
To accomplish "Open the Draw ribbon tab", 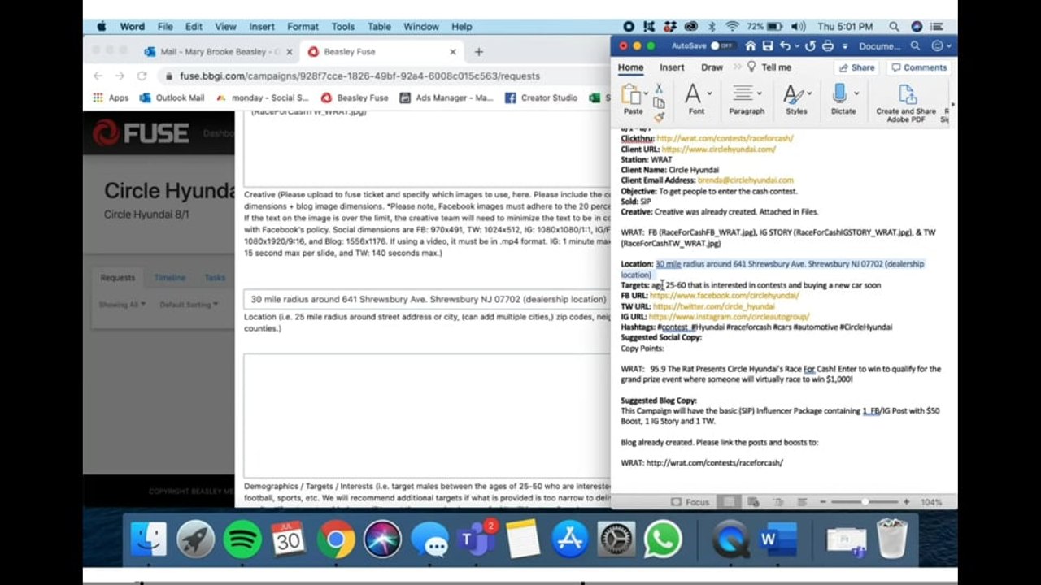I will click(x=712, y=67).
